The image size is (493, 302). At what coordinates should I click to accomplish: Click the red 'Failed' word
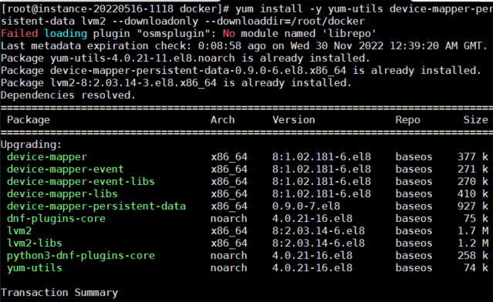19,33
